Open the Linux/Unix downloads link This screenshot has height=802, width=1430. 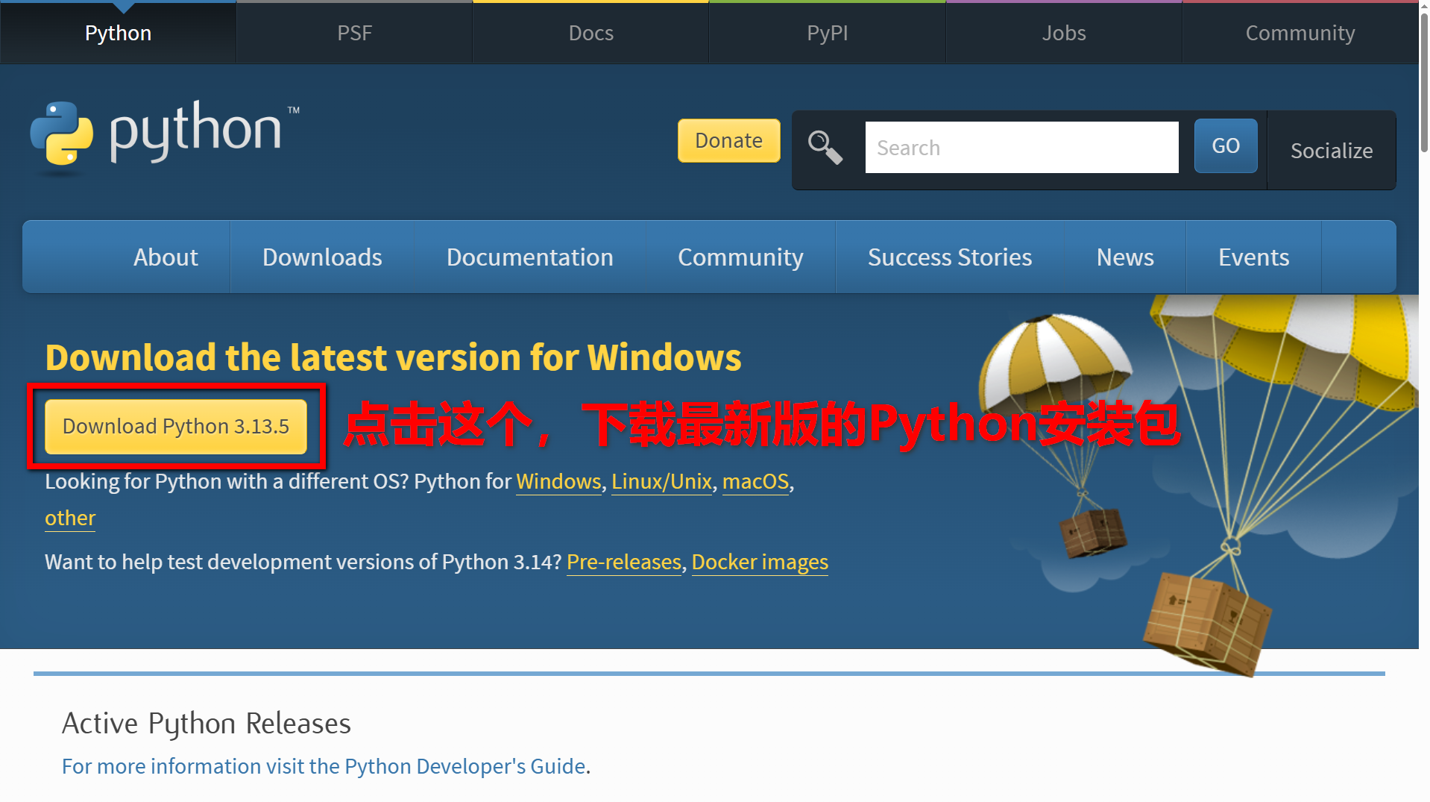coord(661,481)
